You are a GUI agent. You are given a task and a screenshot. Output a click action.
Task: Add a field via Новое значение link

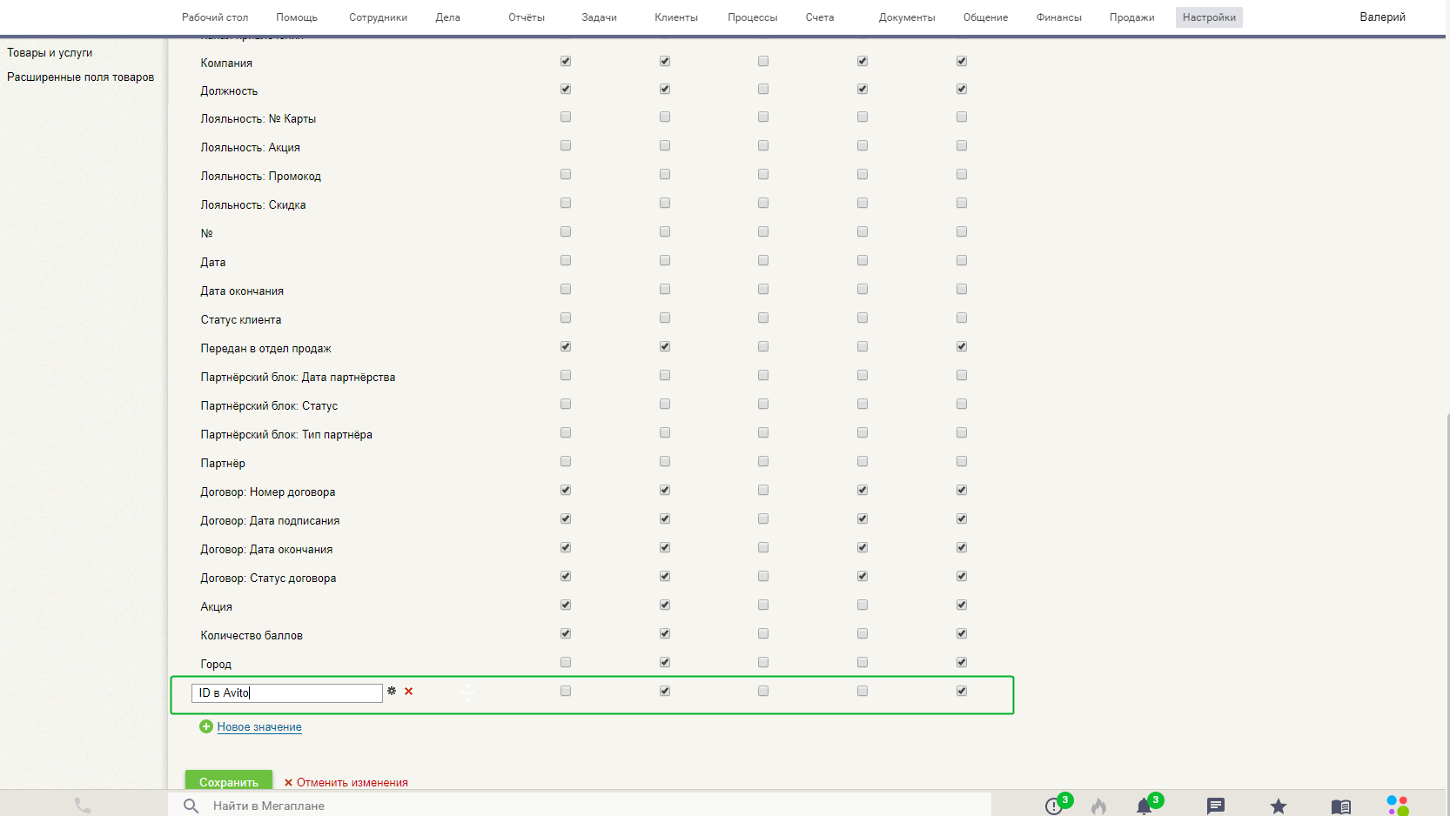pos(259,726)
